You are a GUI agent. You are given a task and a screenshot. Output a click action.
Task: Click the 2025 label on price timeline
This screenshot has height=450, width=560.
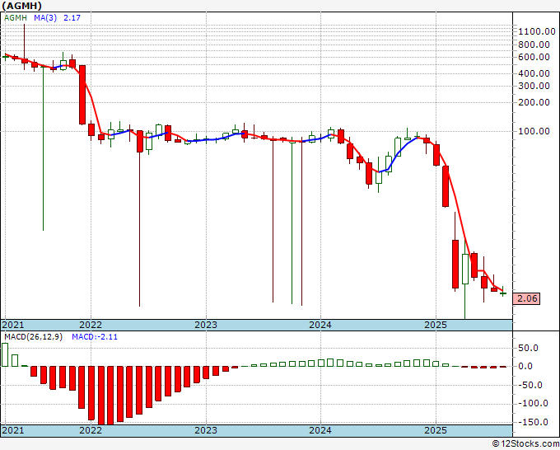[436, 325]
